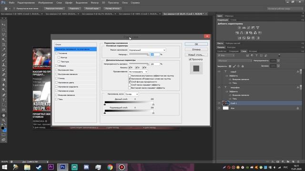Add a Levels adjustment from Adjustments panel

click(x=244, y=28)
